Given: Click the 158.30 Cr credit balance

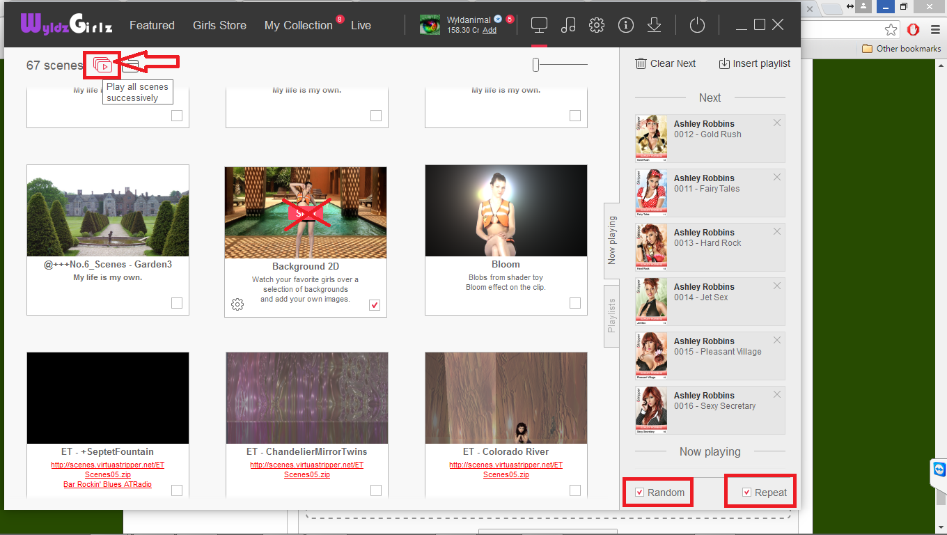Looking at the screenshot, I should click(462, 31).
